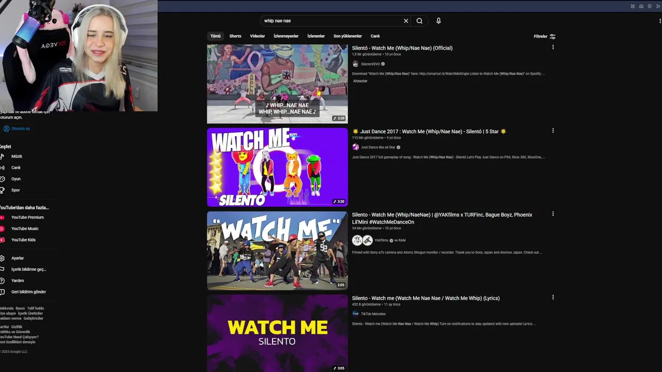Screen dimensions: 662x372
Task: Click Just Dance channel avatar icon
Action: point(355,147)
